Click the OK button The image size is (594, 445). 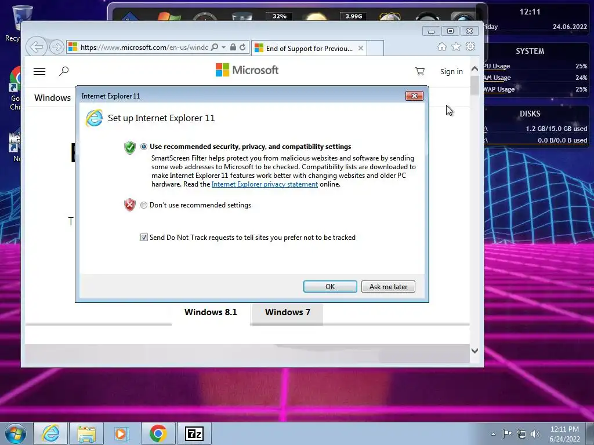point(330,286)
